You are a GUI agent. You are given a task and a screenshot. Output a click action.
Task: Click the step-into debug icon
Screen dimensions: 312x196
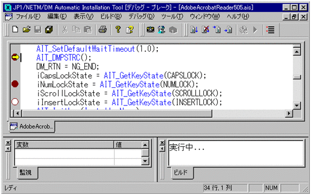point(194,30)
